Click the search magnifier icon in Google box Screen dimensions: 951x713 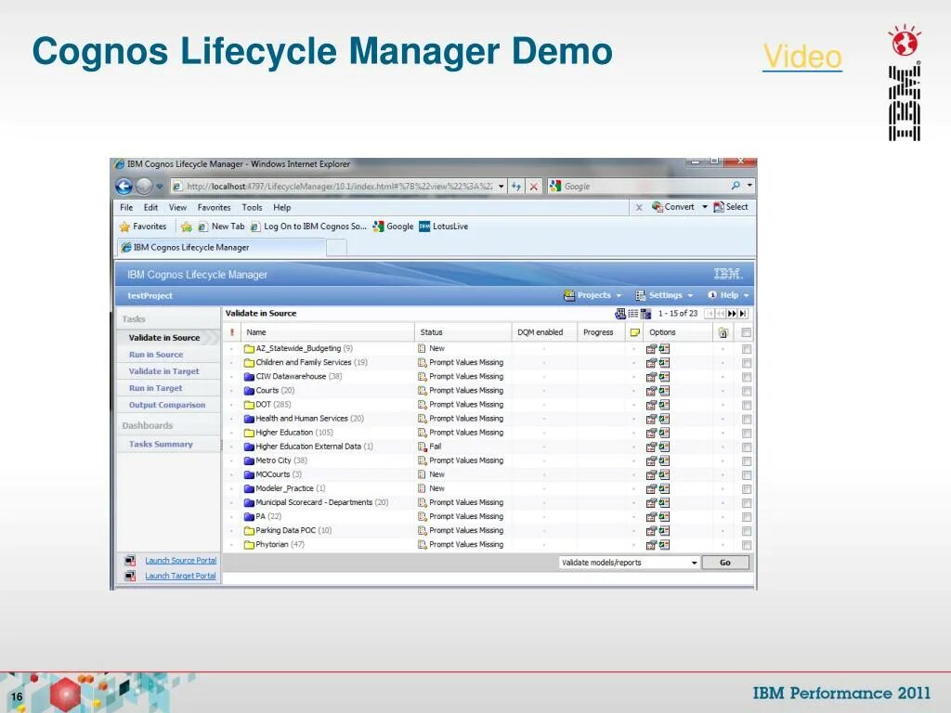tap(736, 186)
